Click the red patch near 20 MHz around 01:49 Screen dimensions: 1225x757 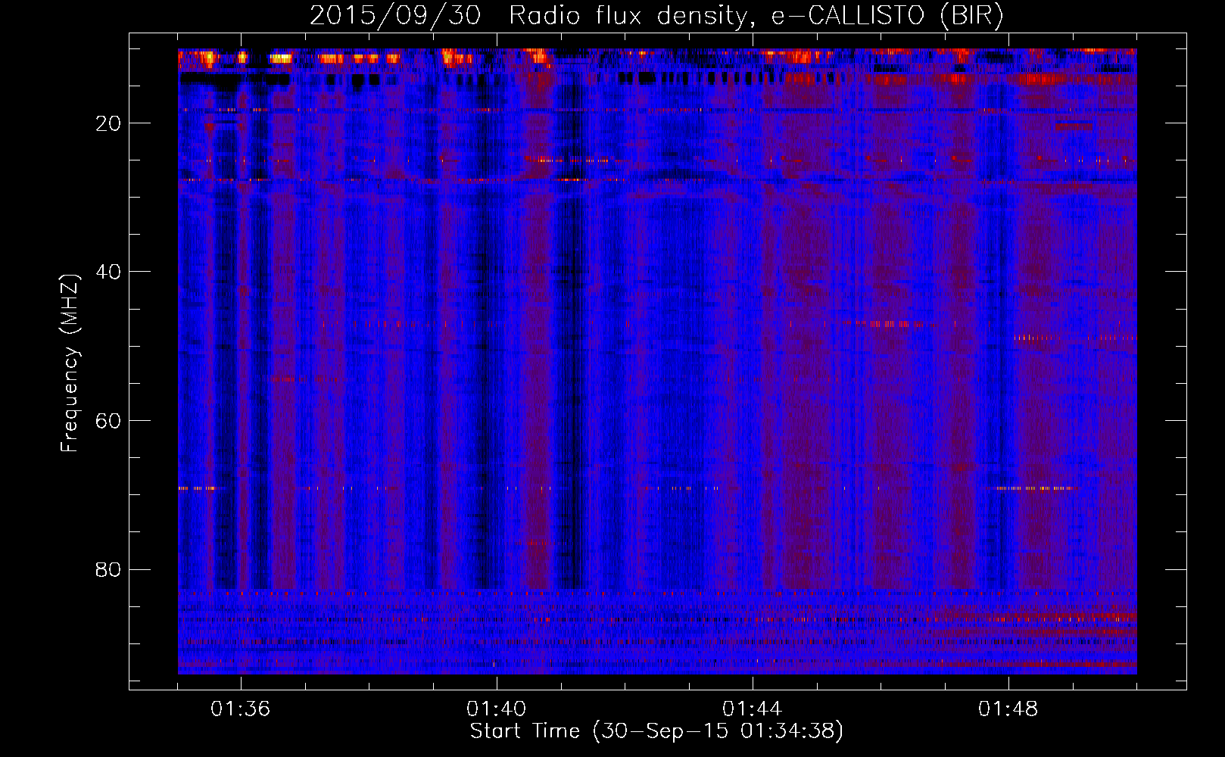click(1075, 125)
